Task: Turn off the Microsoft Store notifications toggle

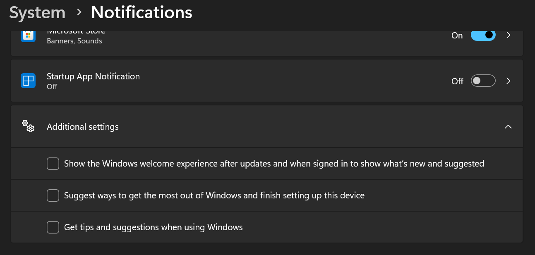Action: [x=483, y=35]
